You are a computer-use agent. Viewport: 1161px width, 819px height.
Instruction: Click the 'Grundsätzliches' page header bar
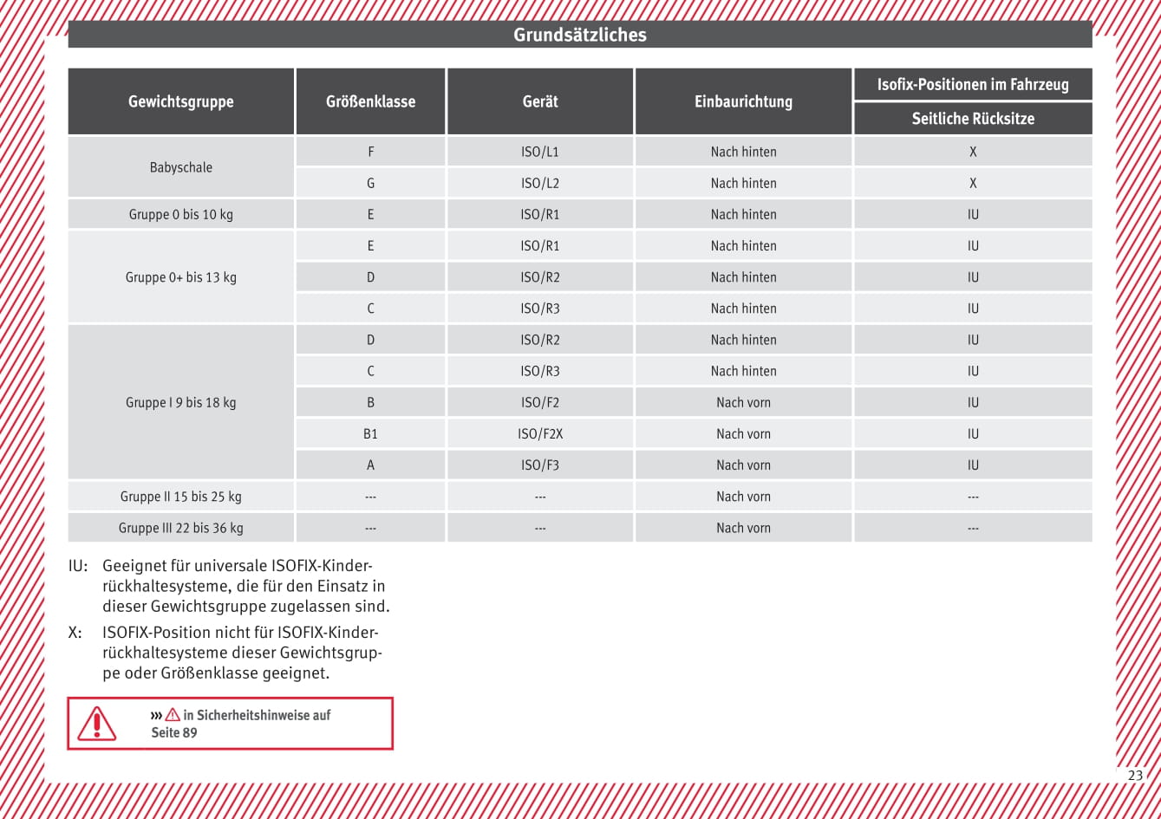(x=579, y=35)
